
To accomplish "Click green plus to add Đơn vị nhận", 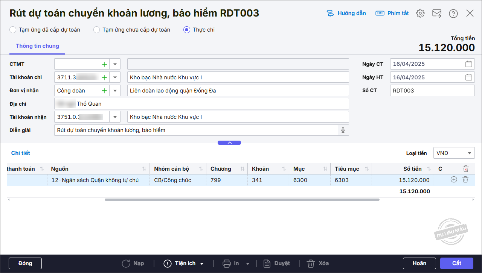I will 104,91.
